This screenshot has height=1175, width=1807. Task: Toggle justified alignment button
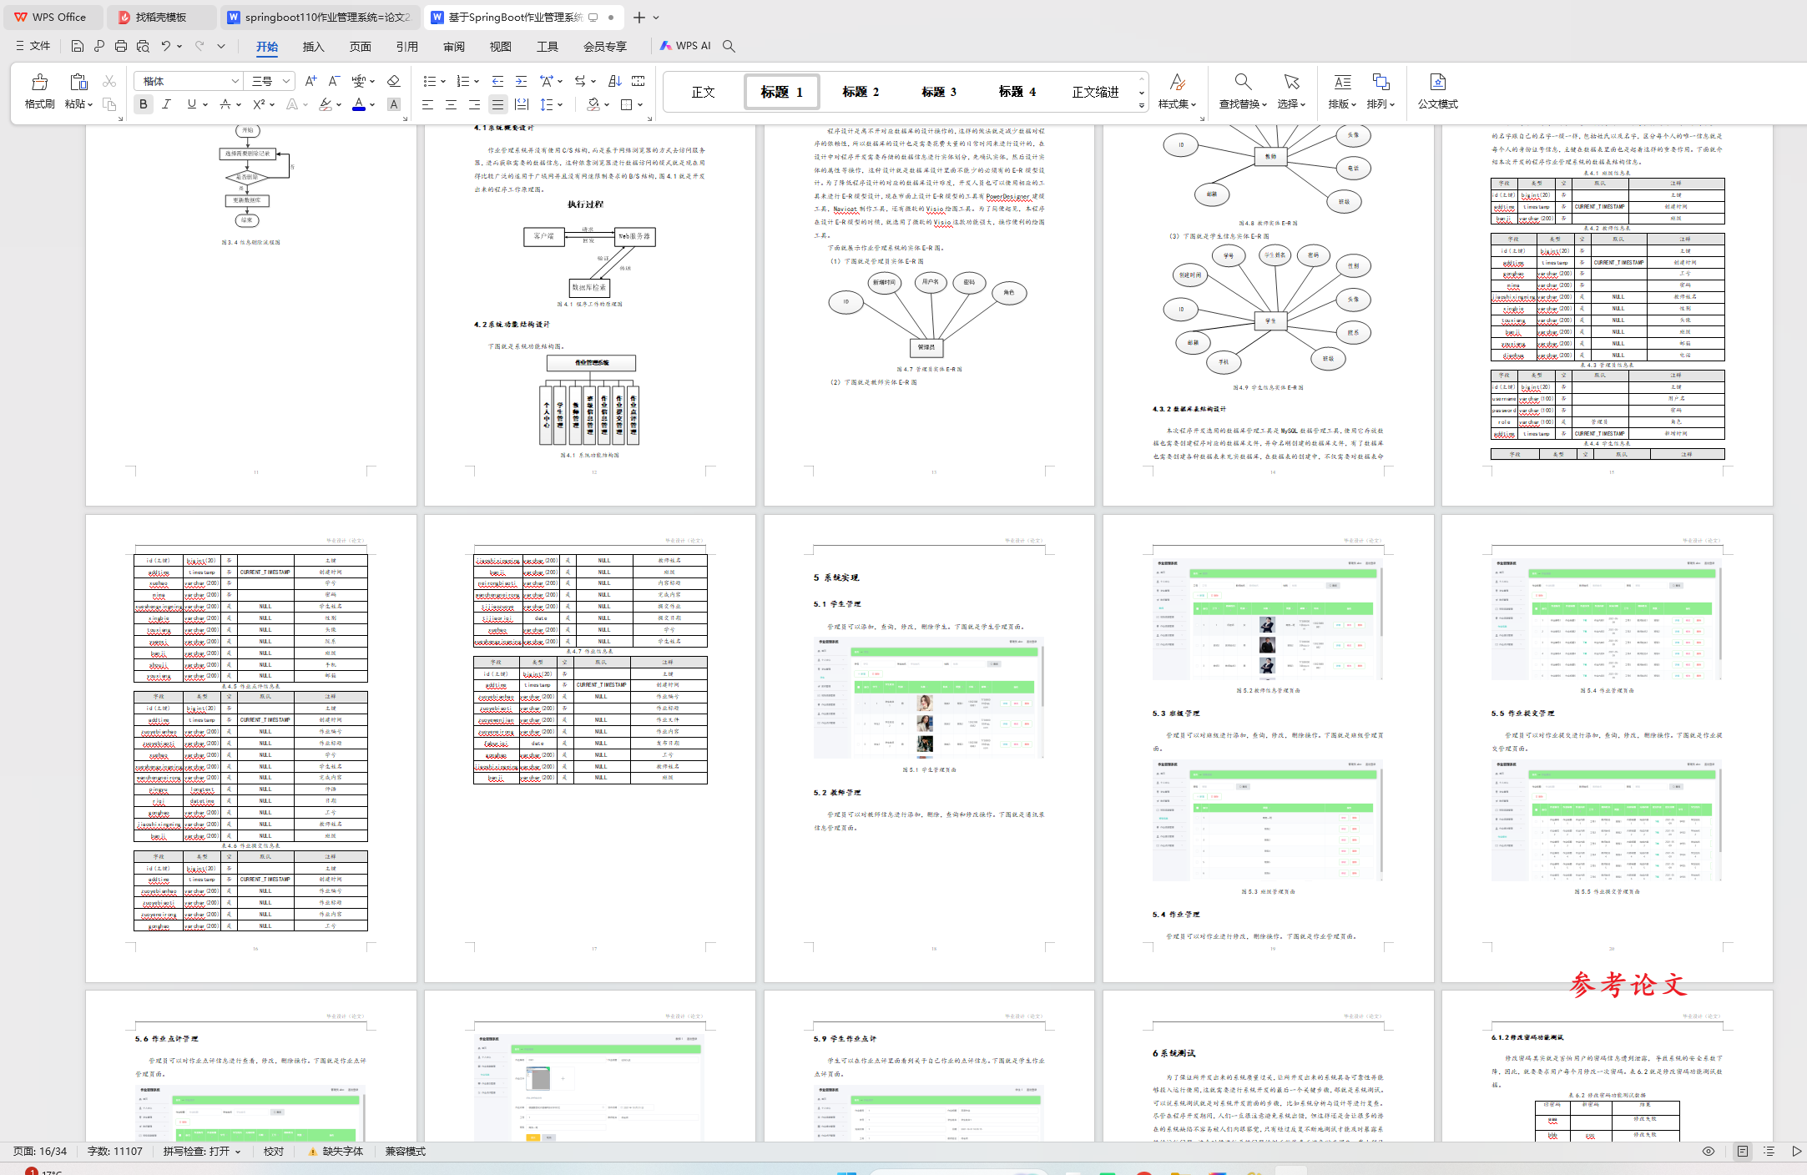tap(497, 104)
